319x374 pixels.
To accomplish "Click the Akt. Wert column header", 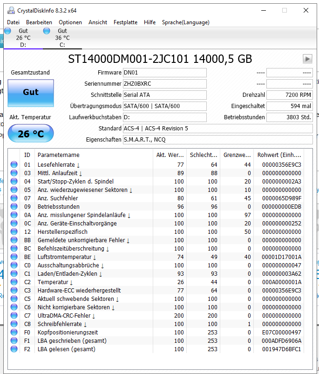I will pyautogui.click(x=170, y=155).
